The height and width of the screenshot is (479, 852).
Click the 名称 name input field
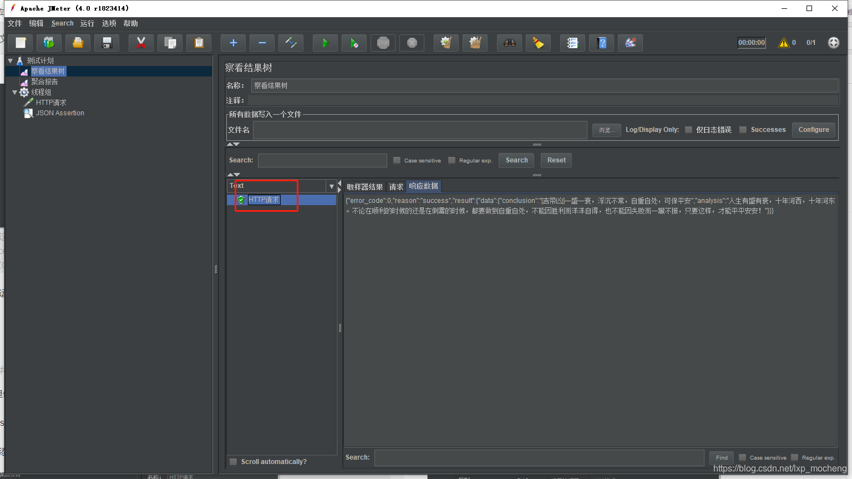click(545, 85)
